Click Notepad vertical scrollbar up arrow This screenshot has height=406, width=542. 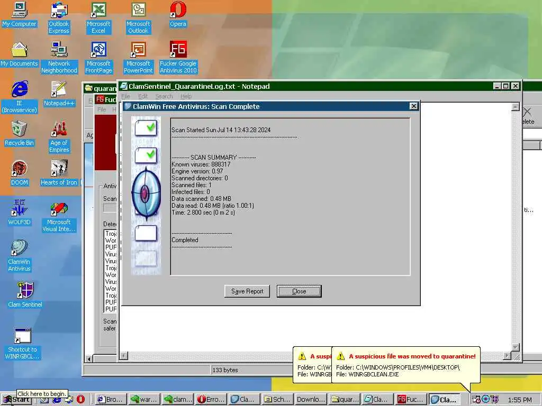(x=515, y=107)
